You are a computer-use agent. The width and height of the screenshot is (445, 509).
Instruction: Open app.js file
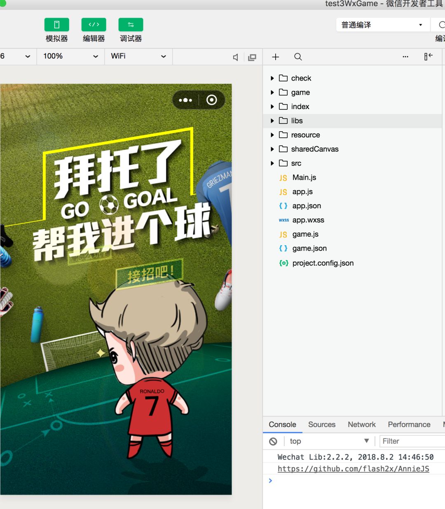click(352, 192)
